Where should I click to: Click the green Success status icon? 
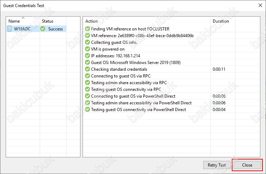(43, 29)
